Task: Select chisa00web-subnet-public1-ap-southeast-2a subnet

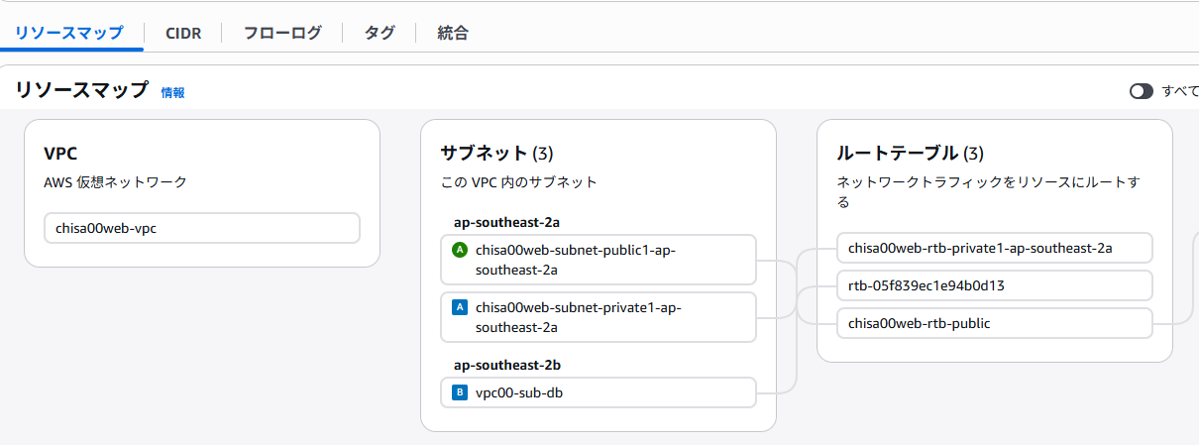Action: 598,260
